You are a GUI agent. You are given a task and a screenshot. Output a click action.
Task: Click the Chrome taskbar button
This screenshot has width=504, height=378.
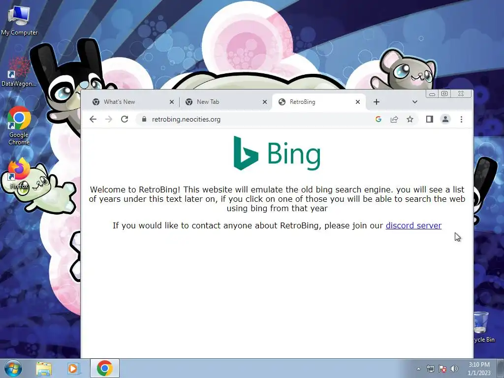[x=105, y=368]
